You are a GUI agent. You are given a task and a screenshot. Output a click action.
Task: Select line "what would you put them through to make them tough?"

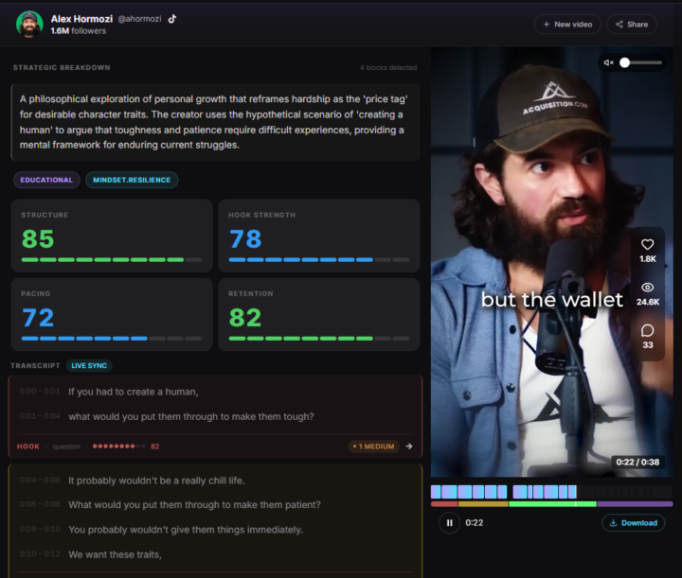coord(191,416)
